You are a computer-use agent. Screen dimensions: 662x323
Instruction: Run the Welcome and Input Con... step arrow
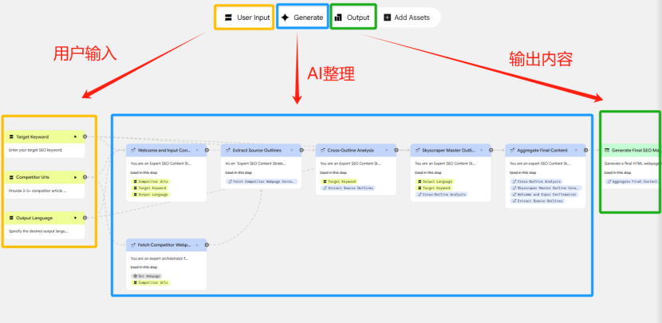pyautogui.click(x=197, y=150)
